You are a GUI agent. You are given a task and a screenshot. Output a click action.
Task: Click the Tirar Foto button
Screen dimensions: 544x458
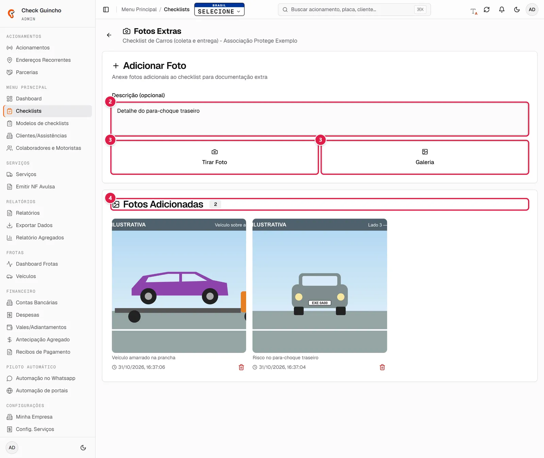click(215, 157)
